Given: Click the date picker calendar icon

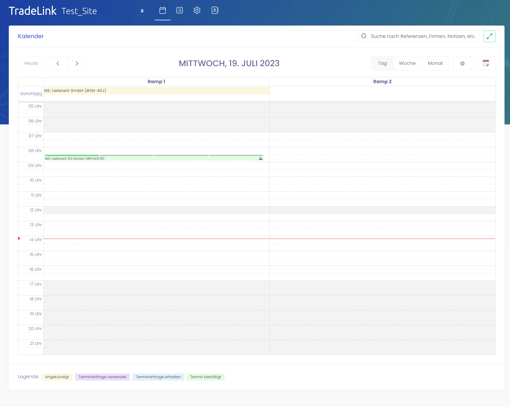Looking at the screenshot, I should pyautogui.click(x=486, y=63).
